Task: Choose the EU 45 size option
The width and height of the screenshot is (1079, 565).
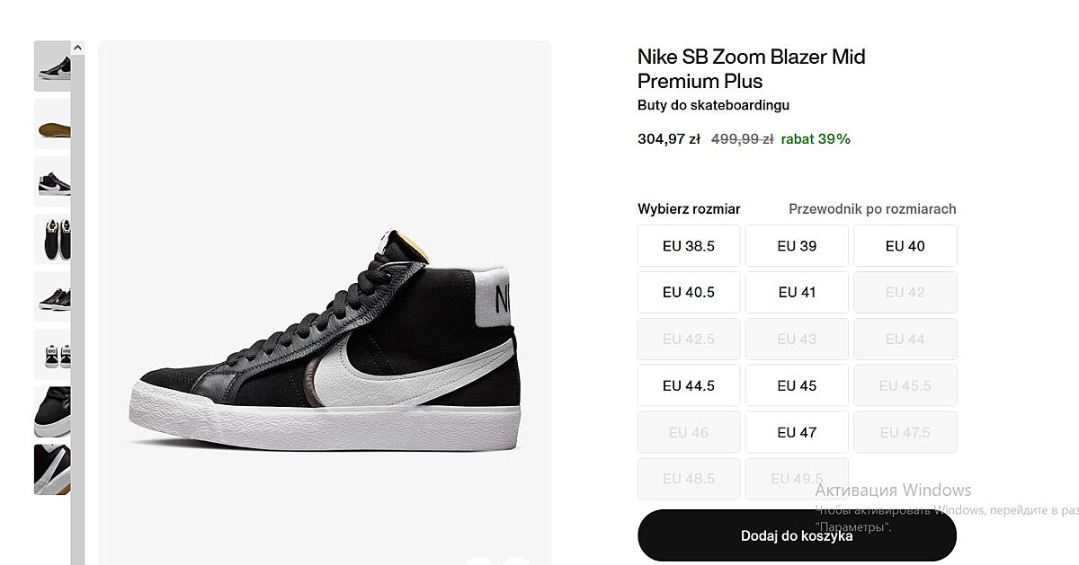Action: click(797, 385)
